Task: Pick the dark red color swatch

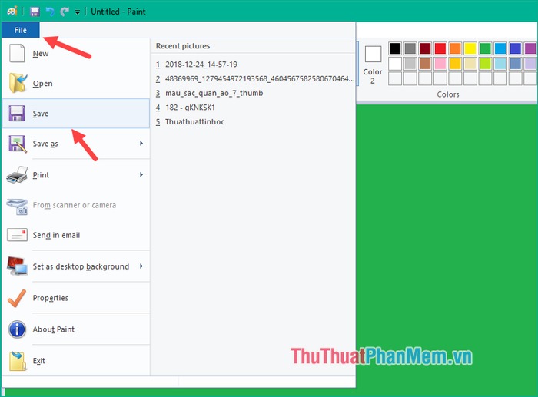Action: coord(425,48)
